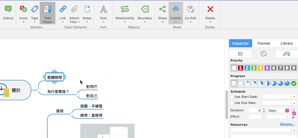The image size is (298, 138).
Task: Set priority 1 red swatch
Action: [241, 68]
